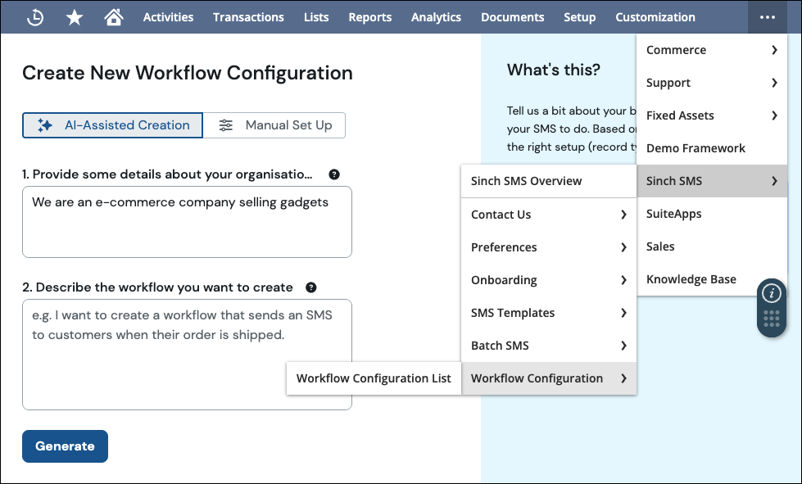Click the three-dot overflow menu icon
This screenshot has height=484, width=802.
pos(767,17)
